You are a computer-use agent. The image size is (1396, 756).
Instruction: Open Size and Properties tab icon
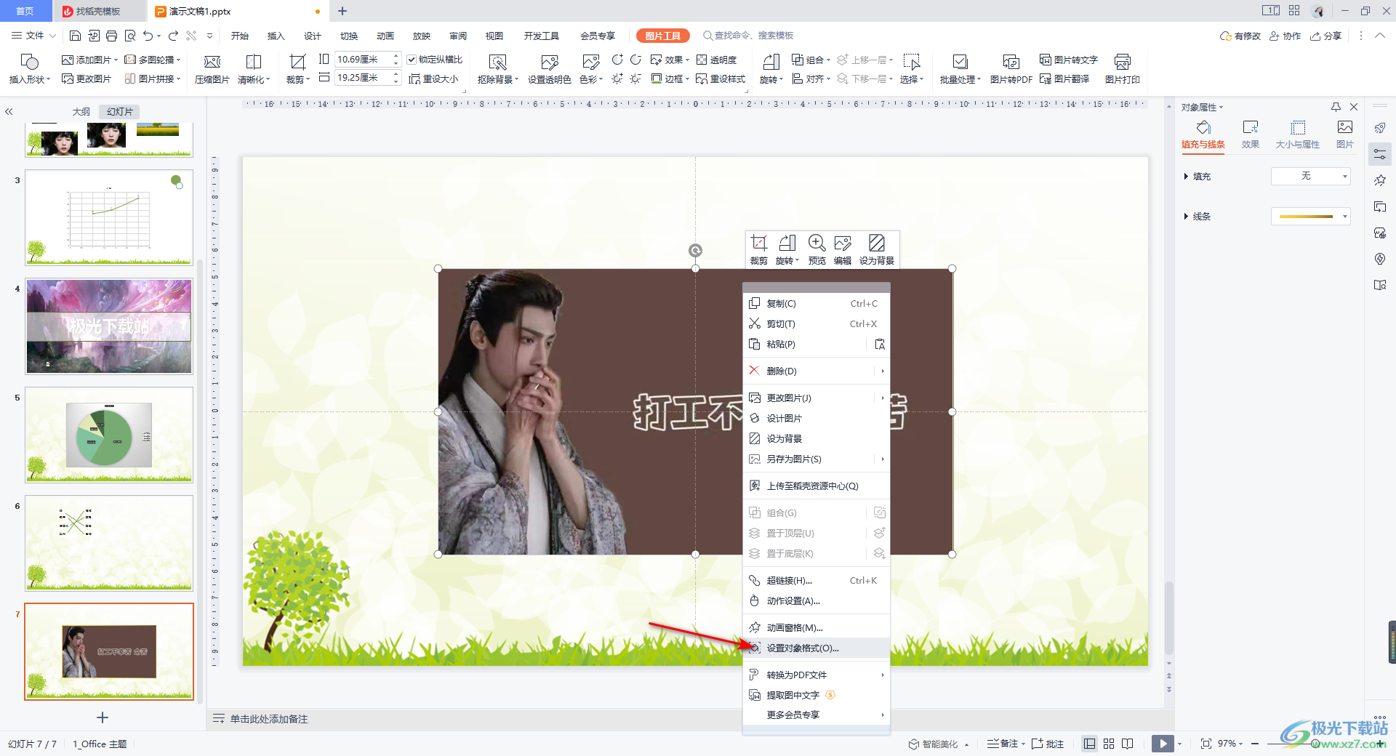point(1297,134)
